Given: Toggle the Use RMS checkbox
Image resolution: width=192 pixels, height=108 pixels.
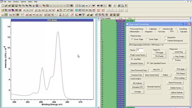Looking at the screenshot, I should 132,59.
